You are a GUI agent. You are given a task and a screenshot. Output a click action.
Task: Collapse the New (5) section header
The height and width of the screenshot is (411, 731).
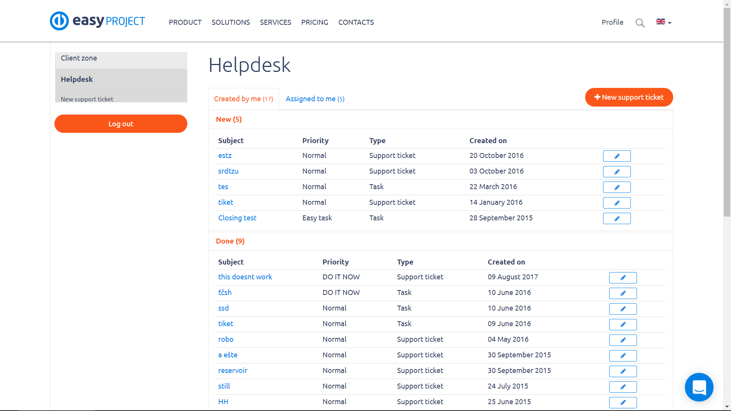tap(229, 119)
